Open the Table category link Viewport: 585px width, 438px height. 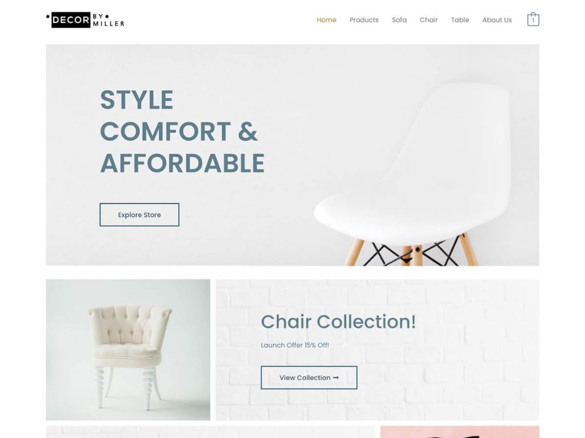[x=460, y=20]
